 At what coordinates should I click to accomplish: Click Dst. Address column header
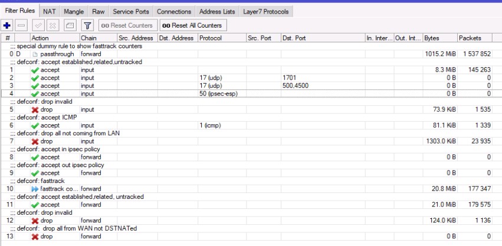[x=178, y=38]
